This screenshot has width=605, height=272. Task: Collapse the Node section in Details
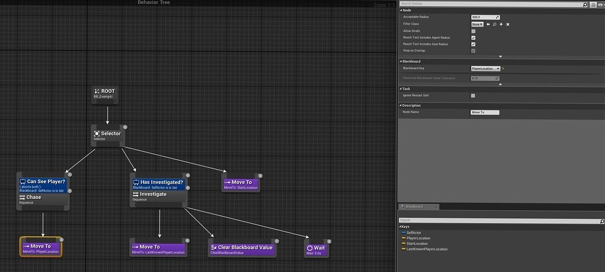(401, 10)
